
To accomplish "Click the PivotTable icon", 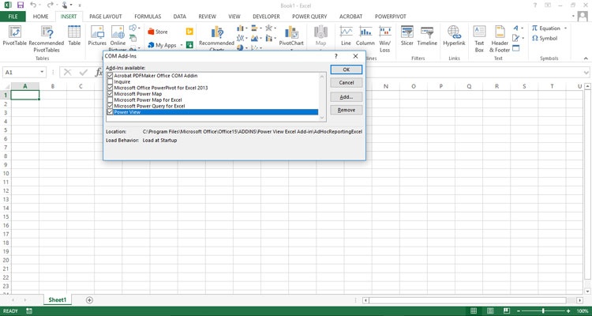I will [15, 32].
